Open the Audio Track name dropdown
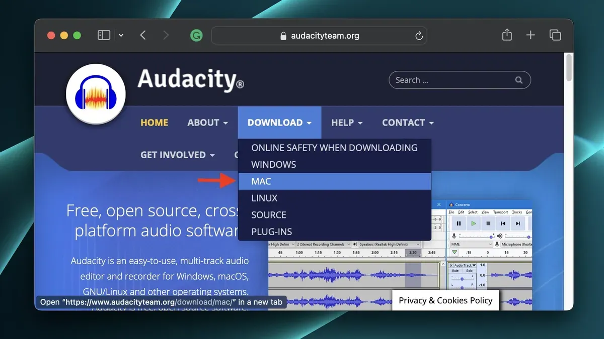 pyautogui.click(x=465, y=265)
